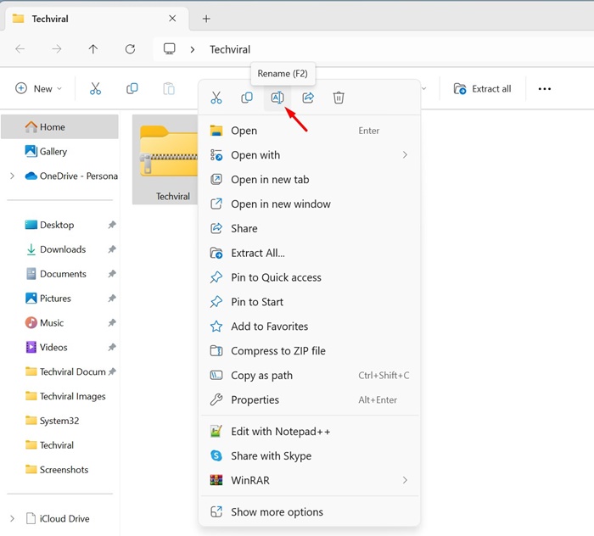
Task: Click the toolbar Cut scissors icon
Action: tap(95, 89)
